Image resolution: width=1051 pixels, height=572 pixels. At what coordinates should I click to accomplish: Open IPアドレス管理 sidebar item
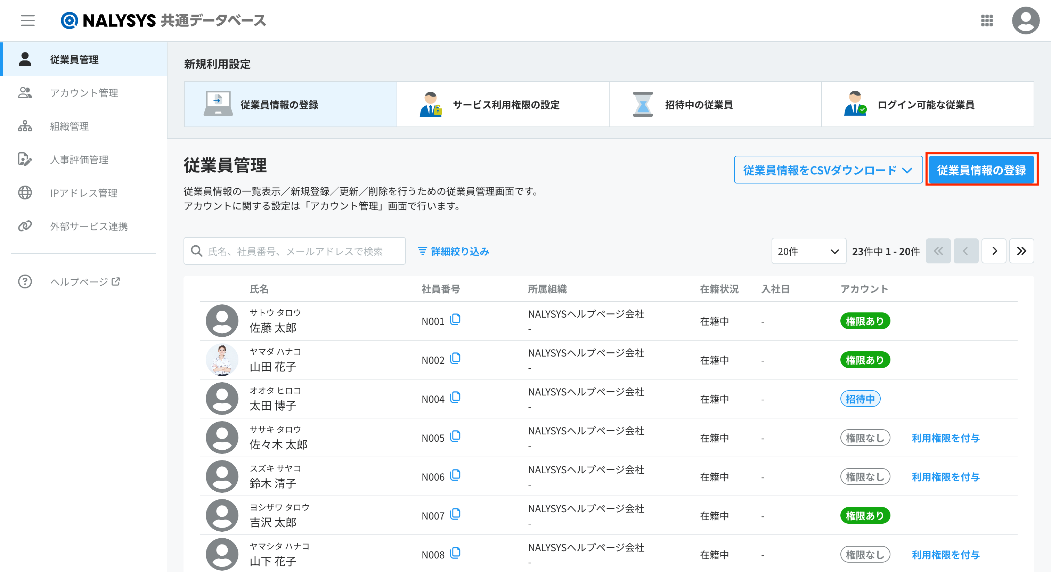pyautogui.click(x=84, y=193)
